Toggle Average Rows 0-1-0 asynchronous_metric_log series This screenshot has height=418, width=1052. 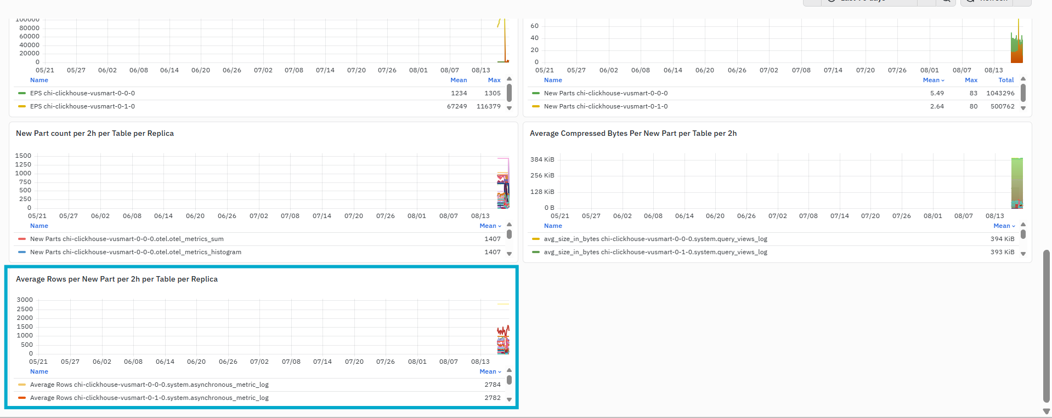[149, 398]
